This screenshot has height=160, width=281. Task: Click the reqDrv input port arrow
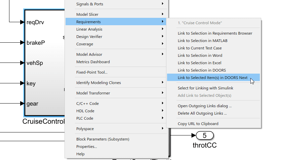22,22
